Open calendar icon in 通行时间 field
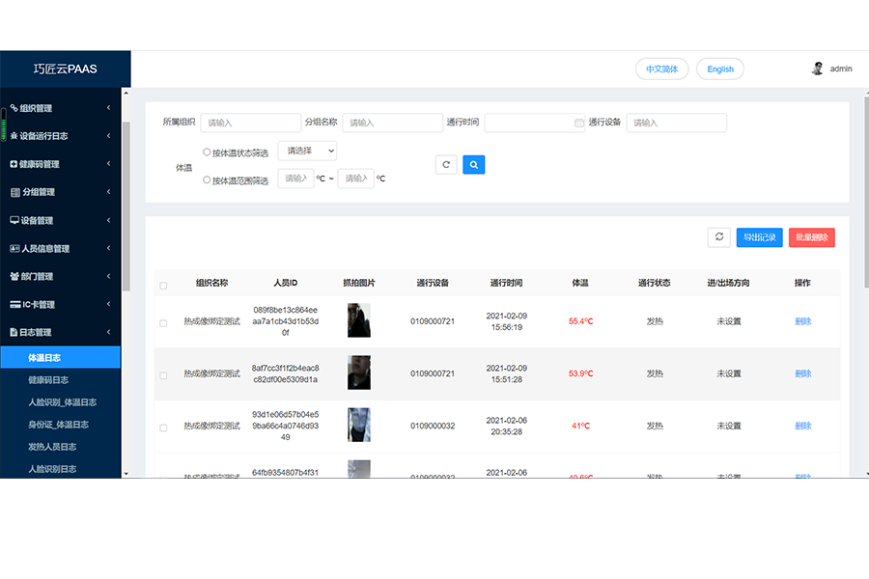The width and height of the screenshot is (869, 579). [578, 123]
